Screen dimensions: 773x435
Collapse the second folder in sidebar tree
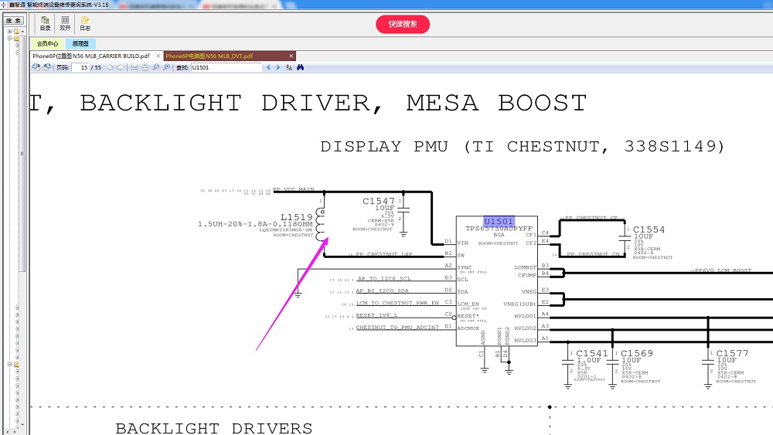click(9, 38)
